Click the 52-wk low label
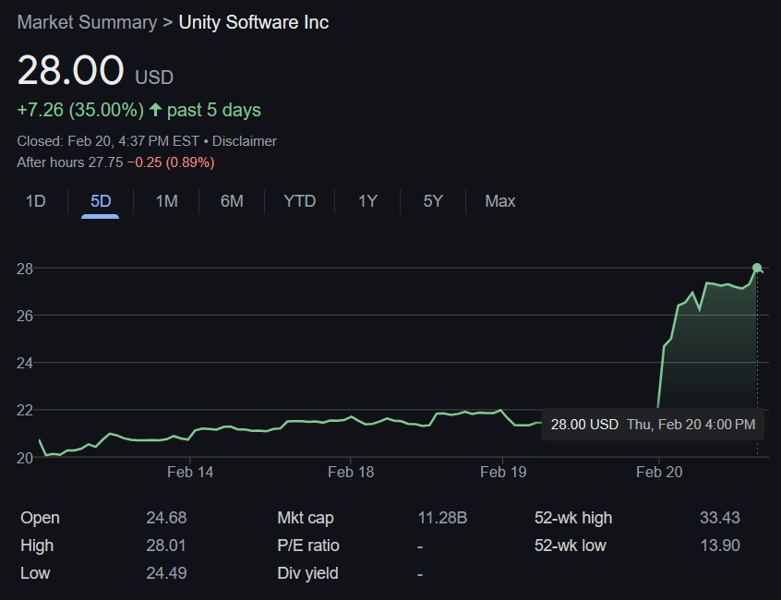Screen dimensions: 781x600 (571, 546)
